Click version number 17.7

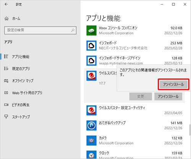(102, 84)
